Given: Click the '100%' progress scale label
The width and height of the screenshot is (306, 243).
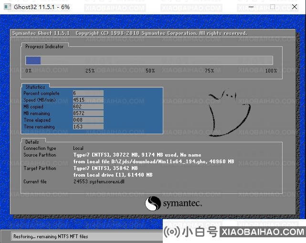Looking at the screenshot, I should pos(271,71).
